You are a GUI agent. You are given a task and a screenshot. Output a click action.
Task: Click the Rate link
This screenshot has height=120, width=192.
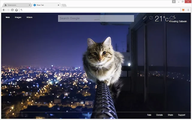pyautogui.click(x=149, y=115)
